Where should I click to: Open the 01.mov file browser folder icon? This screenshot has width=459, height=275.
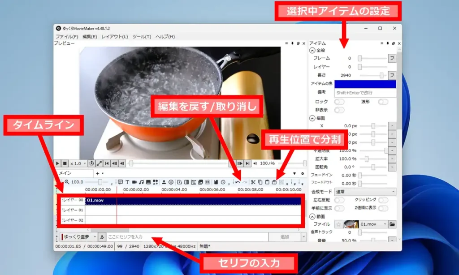click(392, 224)
